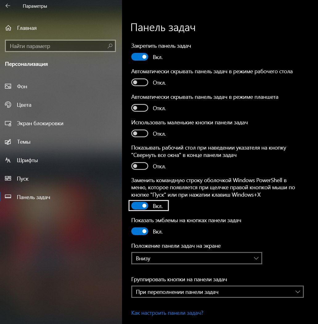The image size is (318, 324).
Task: Click the Панель задач page heading
Action: 163,27
